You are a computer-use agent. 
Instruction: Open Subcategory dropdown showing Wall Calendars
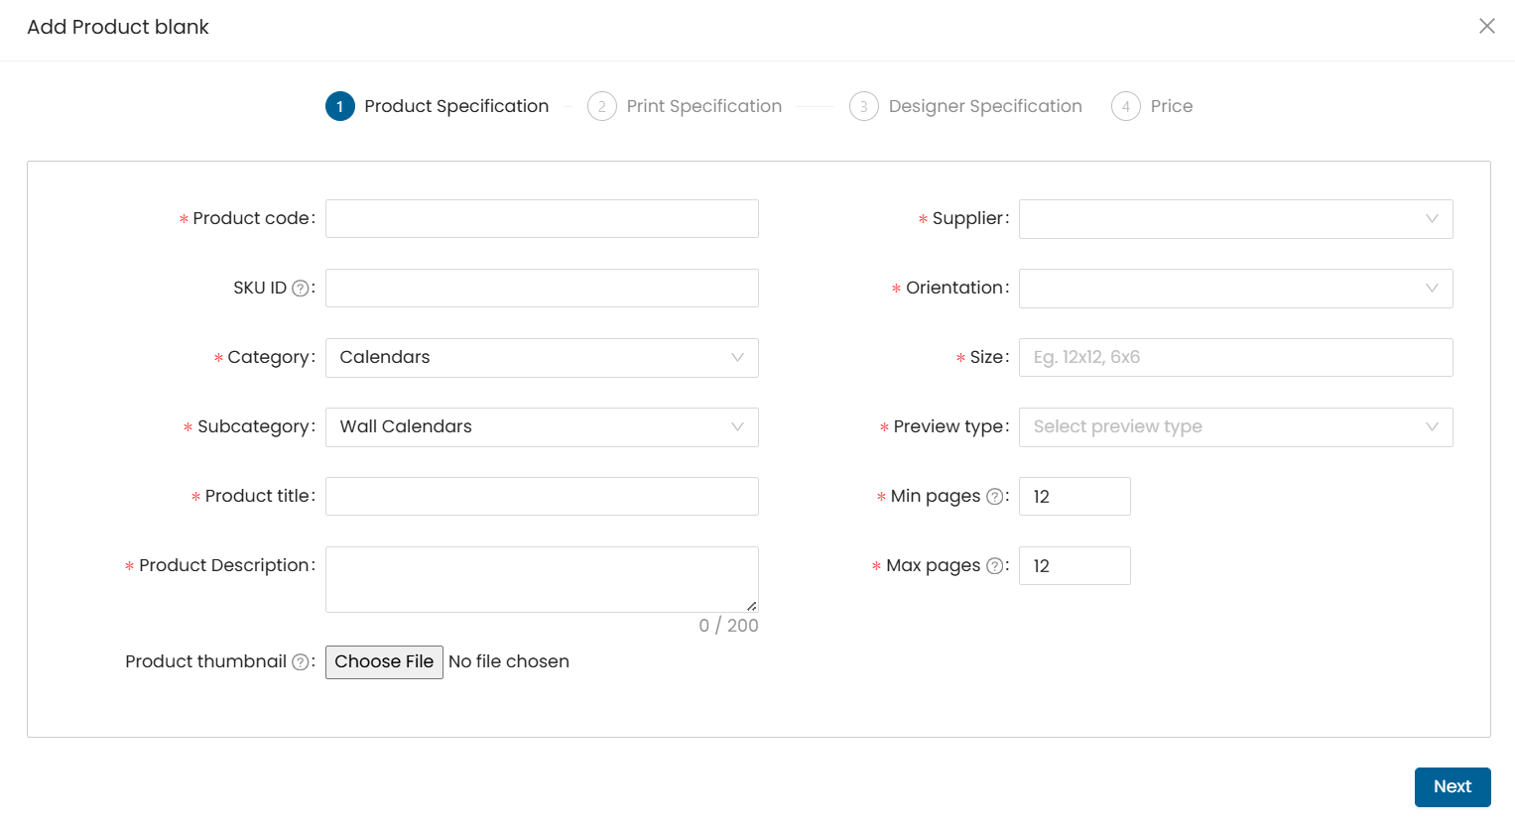542,427
